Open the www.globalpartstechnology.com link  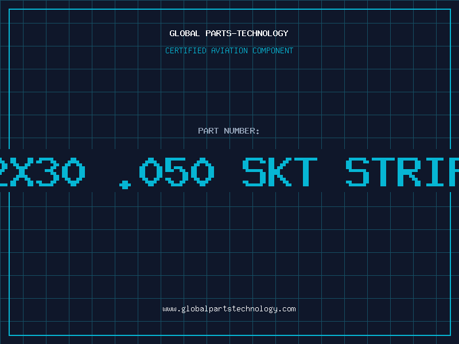coord(229,309)
